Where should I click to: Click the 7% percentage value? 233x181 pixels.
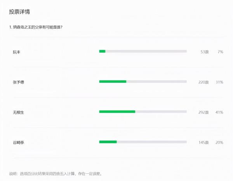(x=220, y=51)
